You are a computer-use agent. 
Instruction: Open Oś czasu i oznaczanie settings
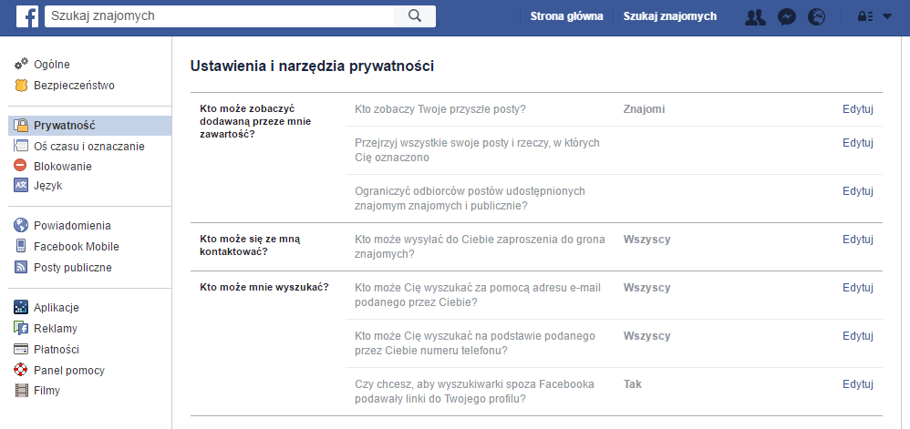(x=88, y=146)
